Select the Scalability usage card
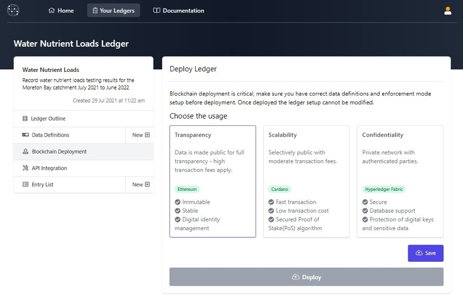This screenshot has width=463, height=303. [x=307, y=182]
